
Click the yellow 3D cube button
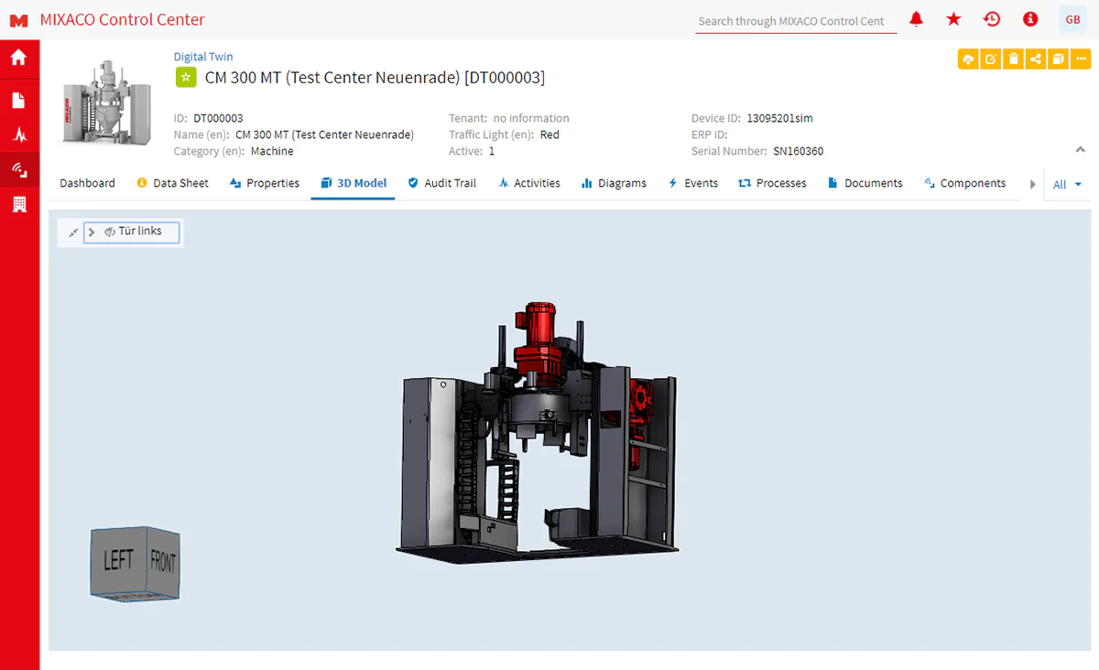pyautogui.click(x=1058, y=59)
